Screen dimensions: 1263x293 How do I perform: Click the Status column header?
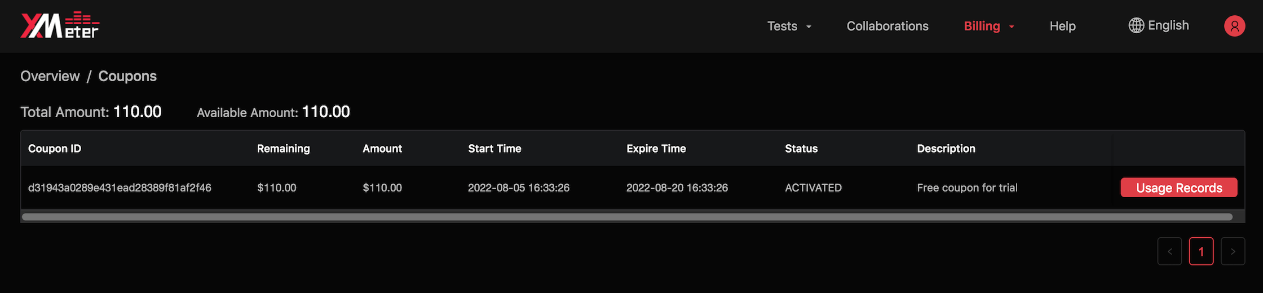(x=801, y=149)
